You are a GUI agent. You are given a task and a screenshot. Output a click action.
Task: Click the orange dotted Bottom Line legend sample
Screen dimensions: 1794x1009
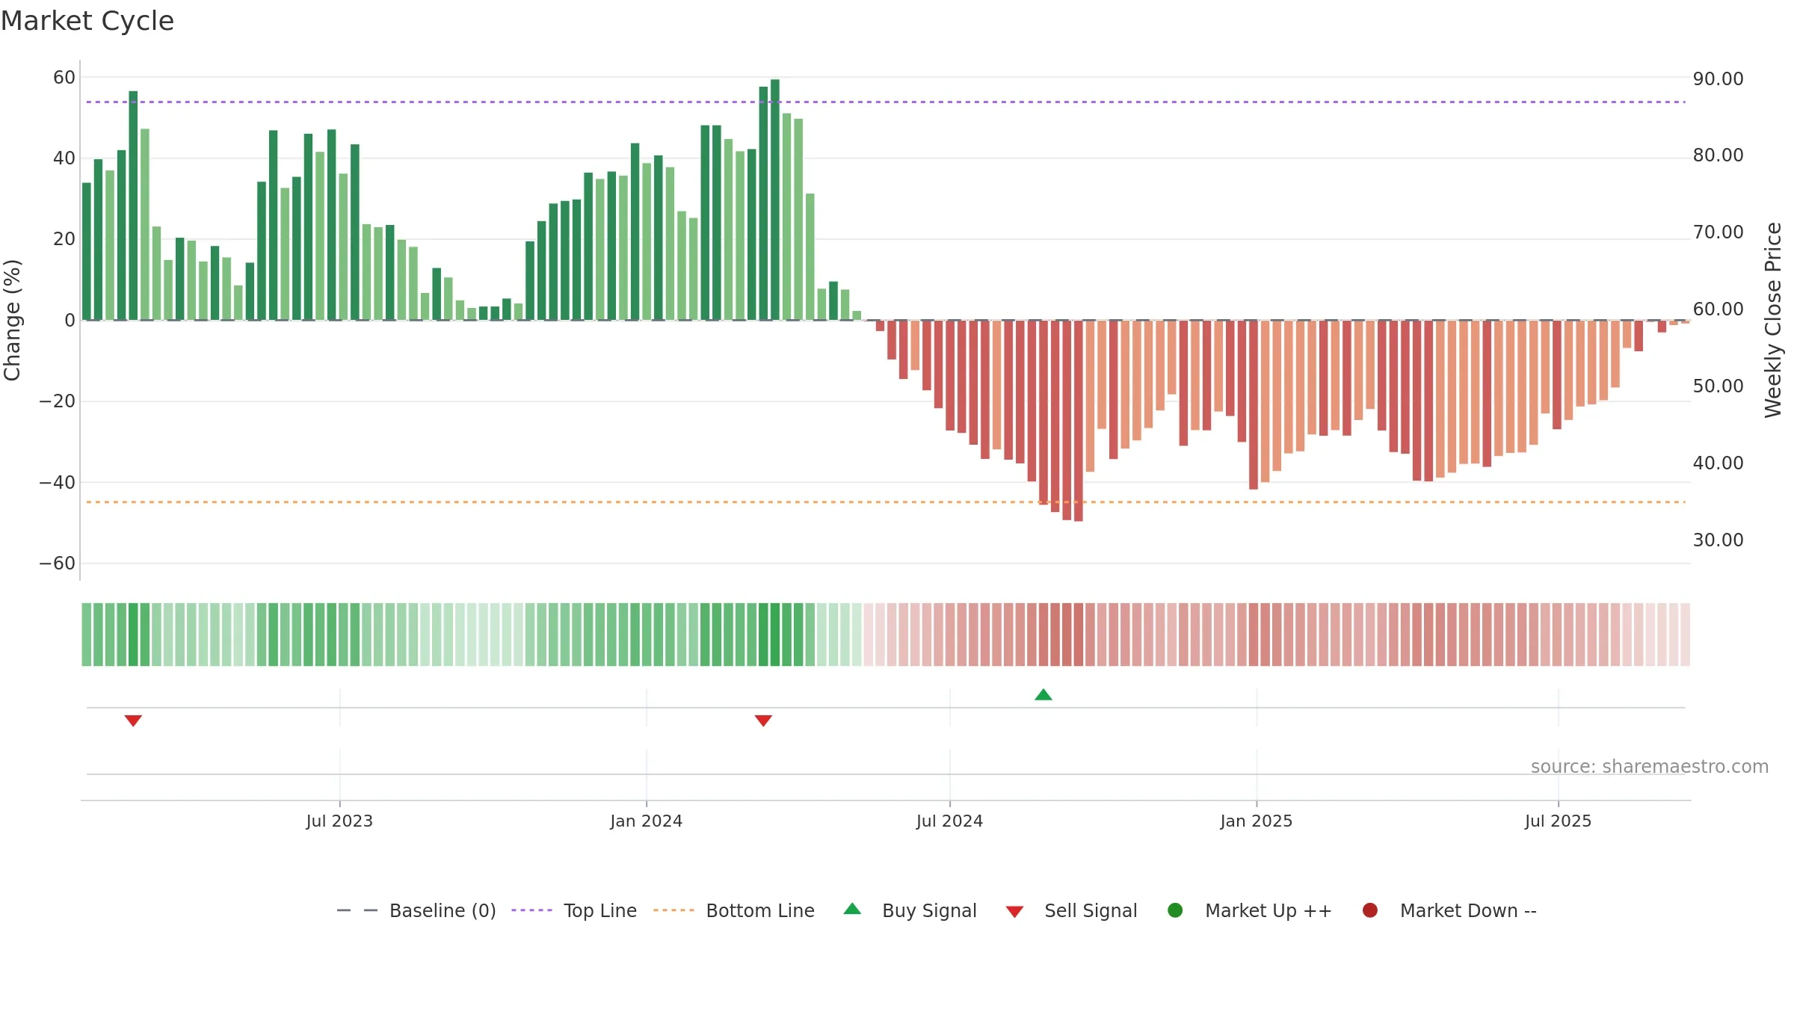pos(674,910)
